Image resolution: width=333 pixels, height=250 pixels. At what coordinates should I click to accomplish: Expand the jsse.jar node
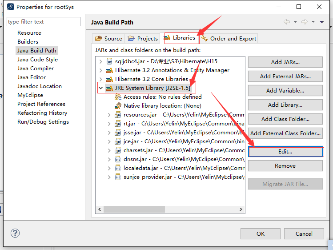[109, 133]
